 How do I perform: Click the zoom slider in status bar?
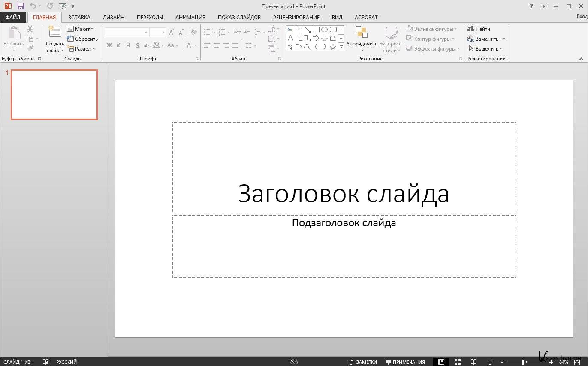coord(523,362)
